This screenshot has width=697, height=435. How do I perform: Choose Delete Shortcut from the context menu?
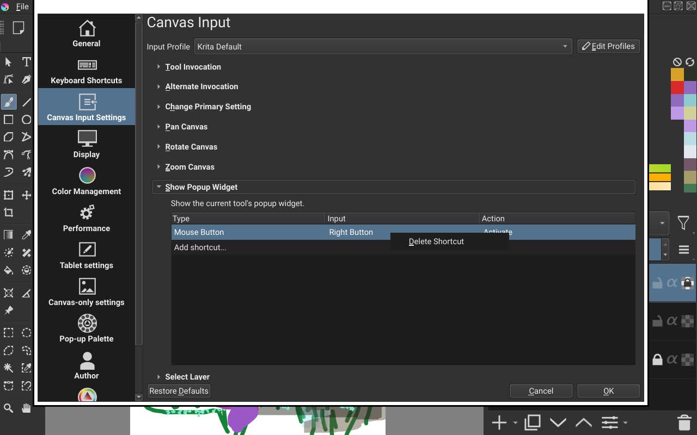pyautogui.click(x=436, y=241)
